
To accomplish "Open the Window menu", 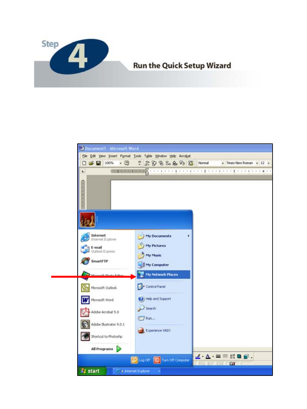I will point(161,156).
